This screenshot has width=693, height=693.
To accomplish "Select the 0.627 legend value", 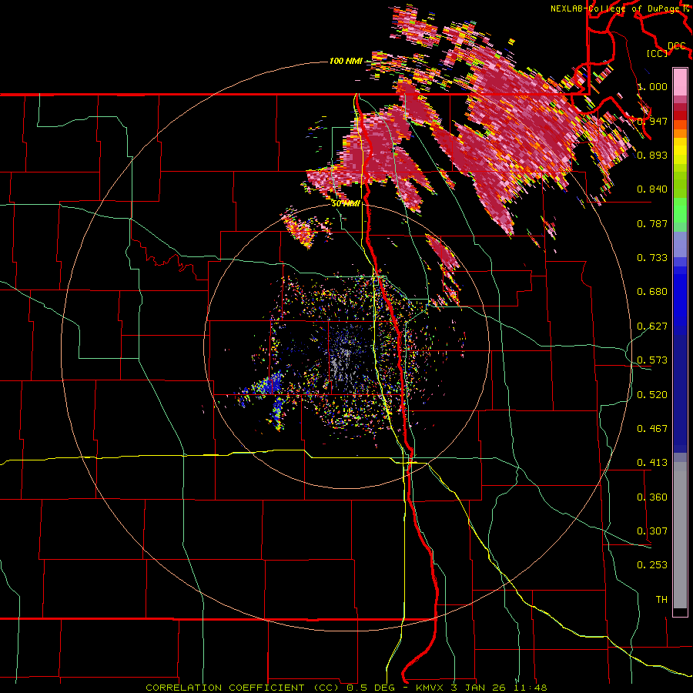I will (x=652, y=326).
